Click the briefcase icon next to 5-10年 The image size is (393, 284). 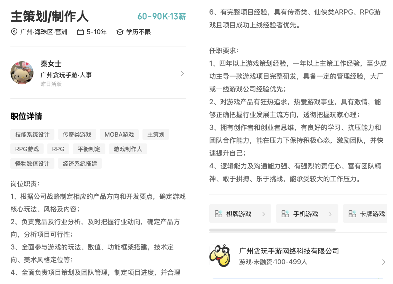point(80,32)
